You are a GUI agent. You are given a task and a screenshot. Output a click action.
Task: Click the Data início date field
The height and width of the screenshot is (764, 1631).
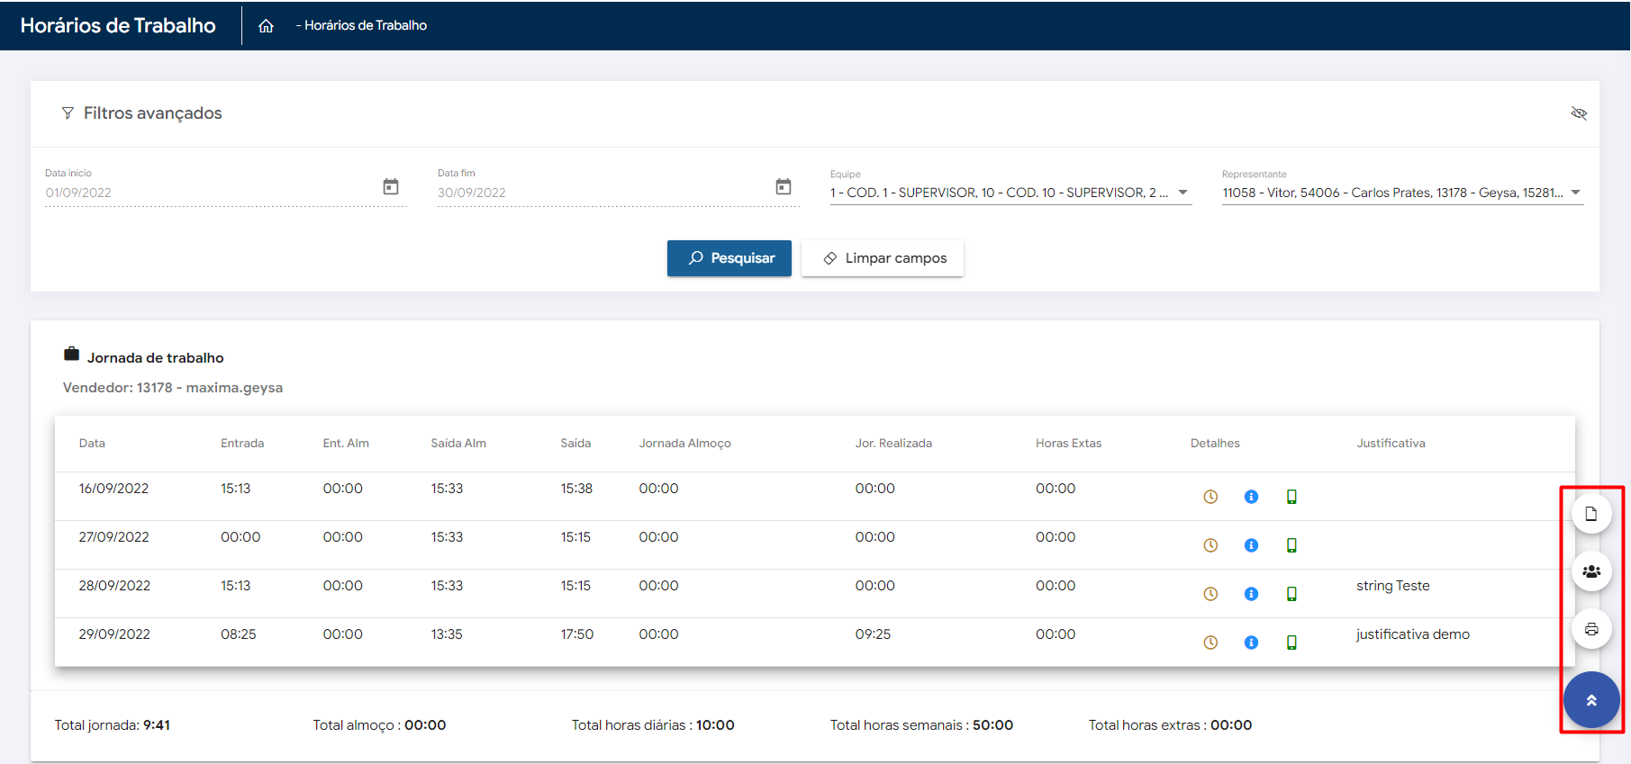pos(207,193)
